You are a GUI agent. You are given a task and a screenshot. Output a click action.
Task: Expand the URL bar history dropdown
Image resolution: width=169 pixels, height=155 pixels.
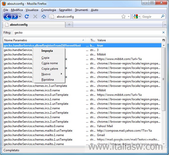point(129,17)
